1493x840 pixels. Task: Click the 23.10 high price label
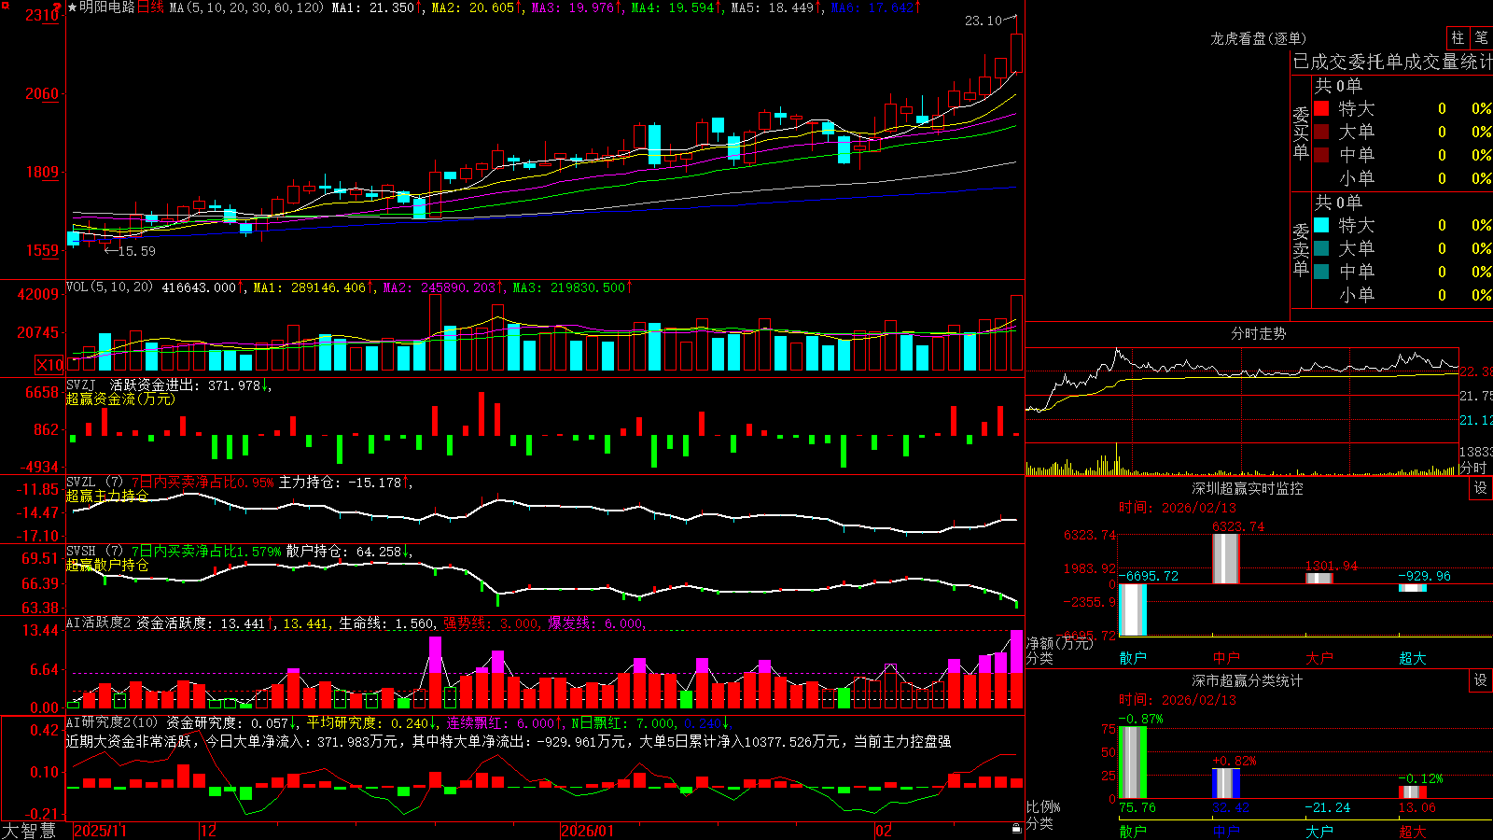984,21
